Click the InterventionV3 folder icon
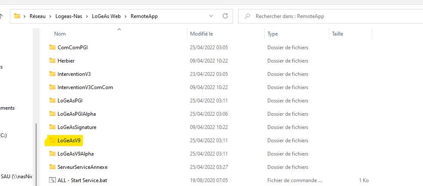The height and width of the screenshot is (186, 423). pyautogui.click(x=52, y=74)
